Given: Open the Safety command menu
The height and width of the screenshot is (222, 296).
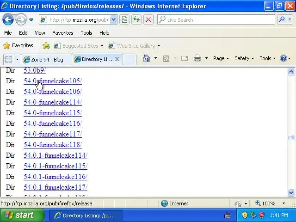Looking at the screenshot, I should pos(244,58).
